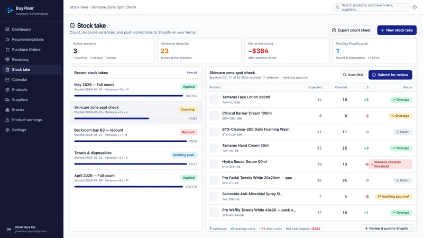
Task: Click Variances detected value 23
Action: click(x=164, y=51)
